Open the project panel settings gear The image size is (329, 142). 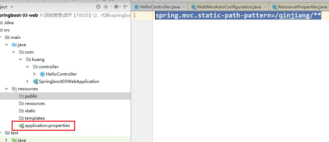click(116, 7)
